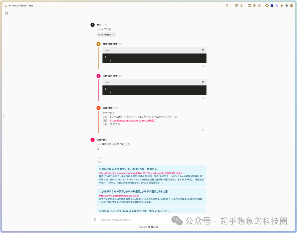Click the yellow circle extension icon

tap(282, 6)
